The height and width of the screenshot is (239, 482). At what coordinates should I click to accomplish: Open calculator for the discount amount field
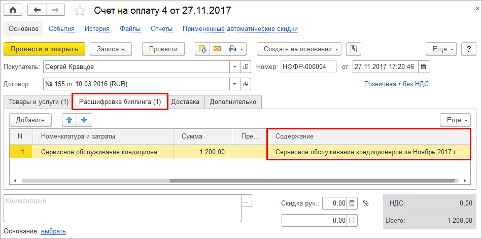point(352,220)
